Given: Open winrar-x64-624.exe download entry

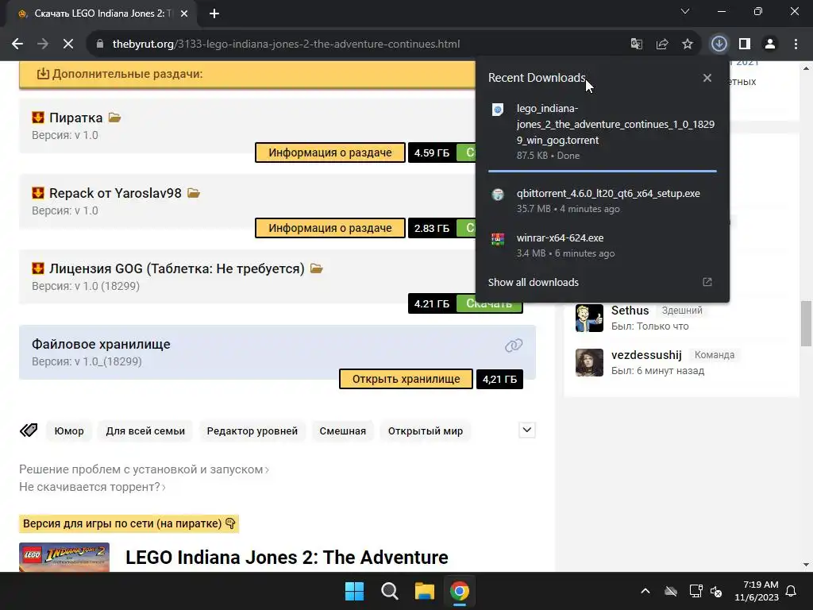Looking at the screenshot, I should click(603, 245).
